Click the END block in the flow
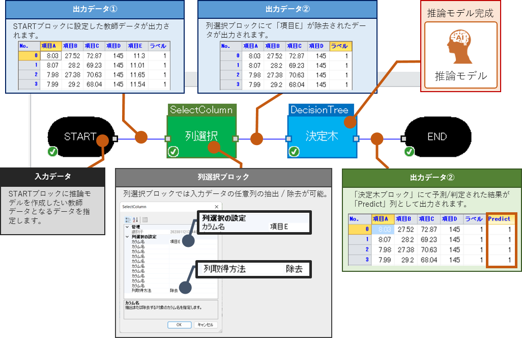 [x=437, y=136]
